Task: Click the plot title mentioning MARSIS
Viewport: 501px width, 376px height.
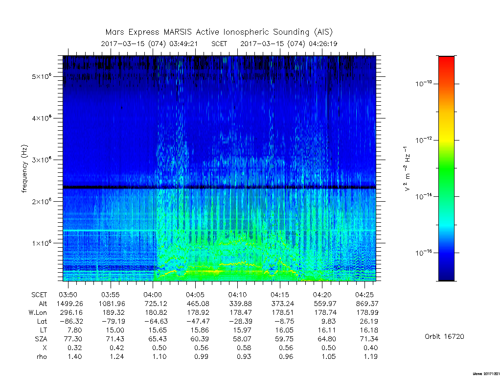Action: [219, 32]
